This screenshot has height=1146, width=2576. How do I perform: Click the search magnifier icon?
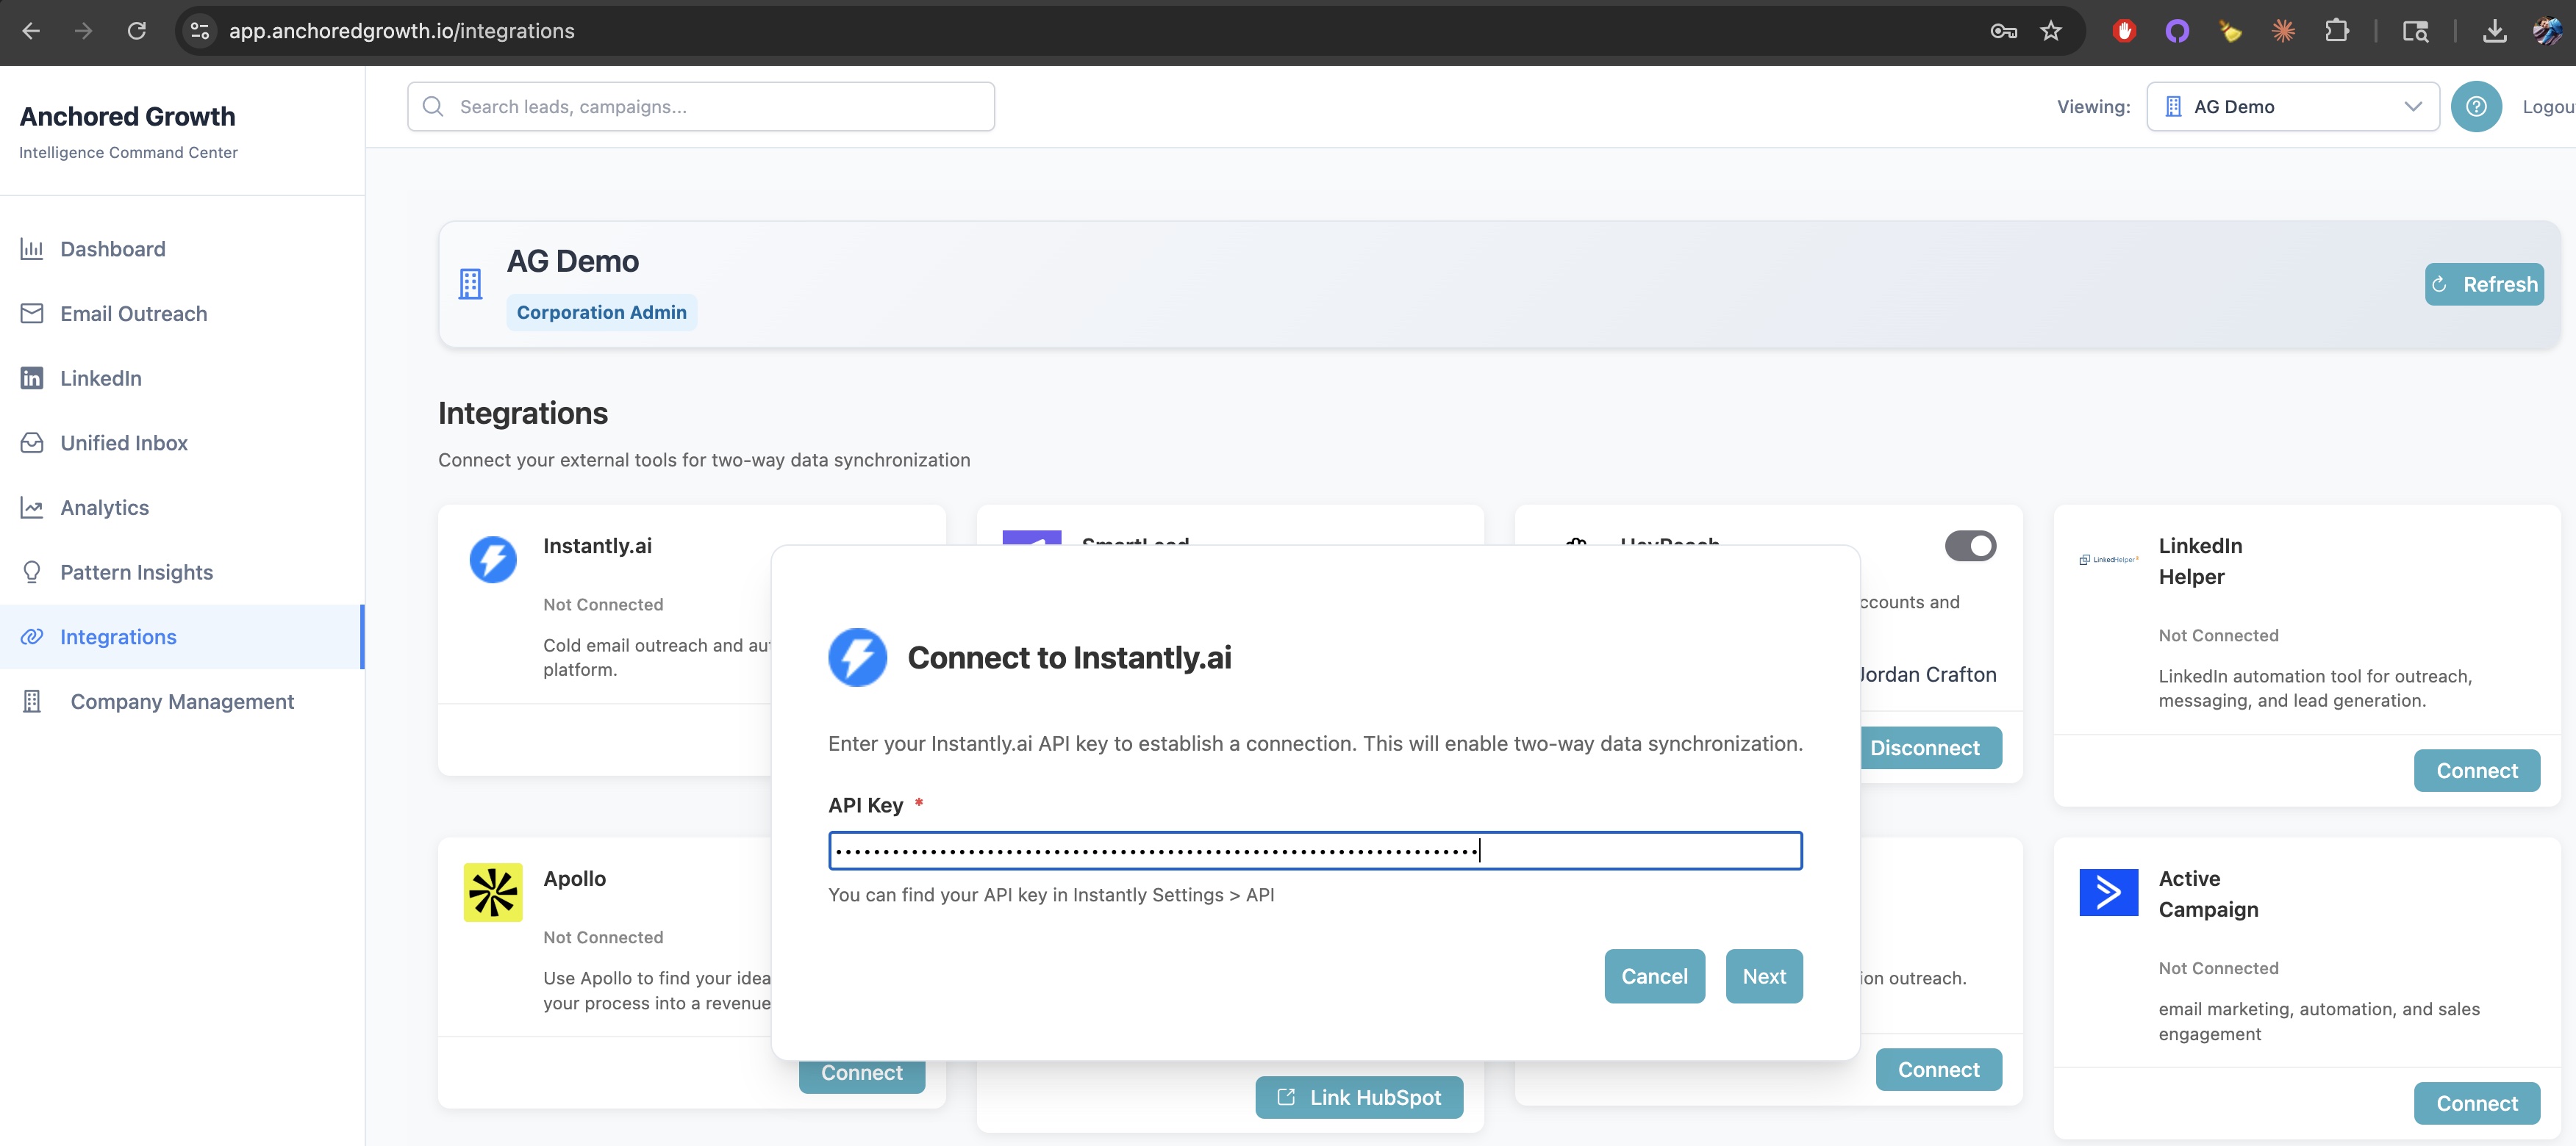[x=433, y=106]
